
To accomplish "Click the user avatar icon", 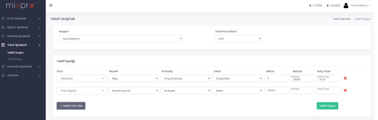I will tap(346, 5).
